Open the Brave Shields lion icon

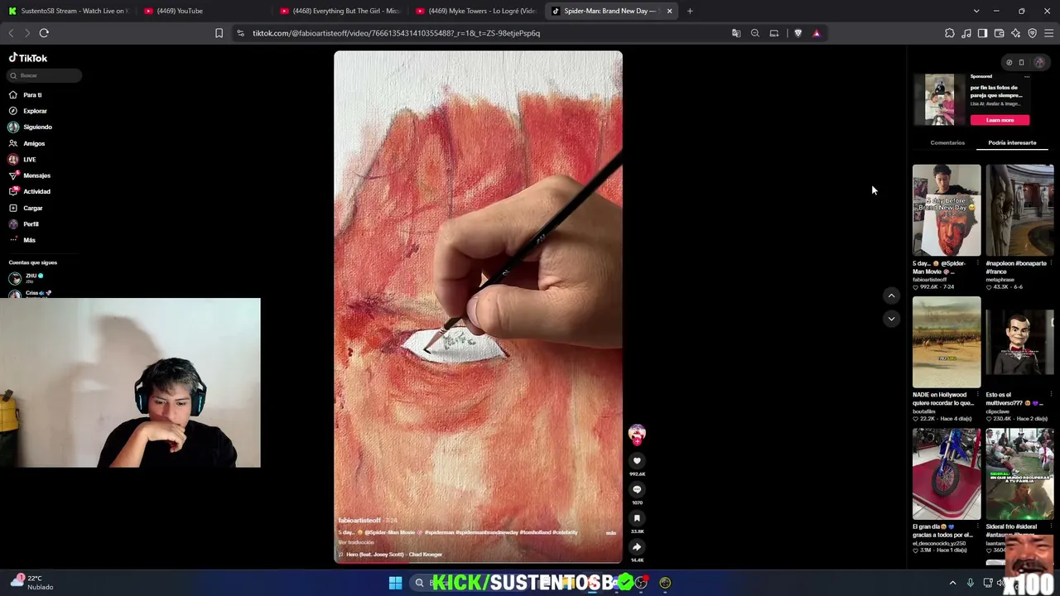click(x=798, y=33)
